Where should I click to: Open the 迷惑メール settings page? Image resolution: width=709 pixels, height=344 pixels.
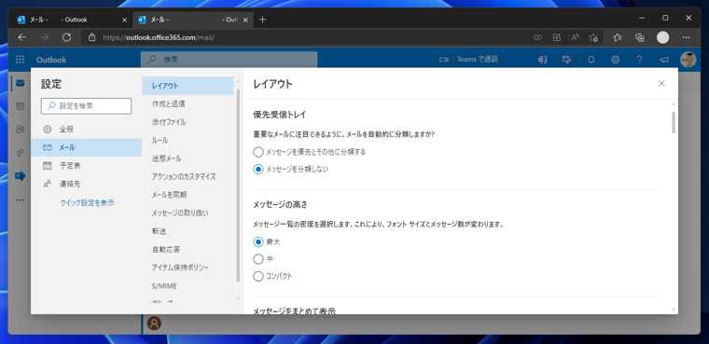[188, 158]
